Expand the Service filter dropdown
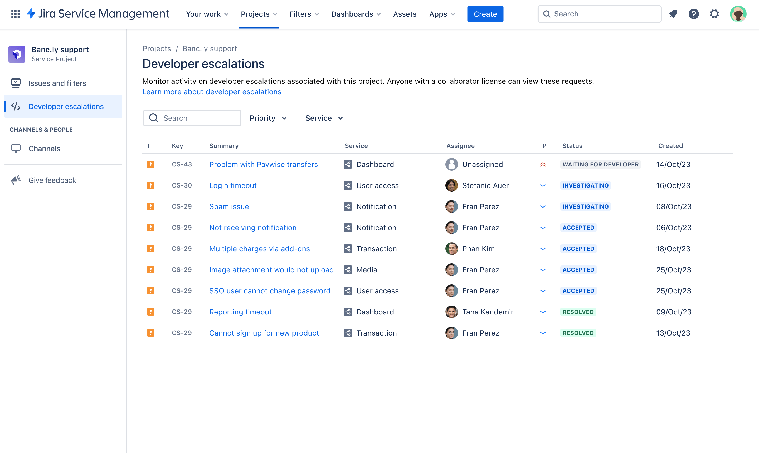759x453 pixels. 324,118
